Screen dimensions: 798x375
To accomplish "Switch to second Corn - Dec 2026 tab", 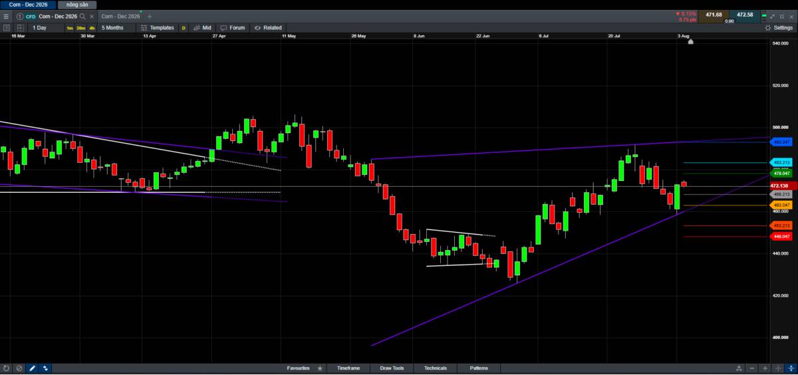I will click(x=120, y=16).
